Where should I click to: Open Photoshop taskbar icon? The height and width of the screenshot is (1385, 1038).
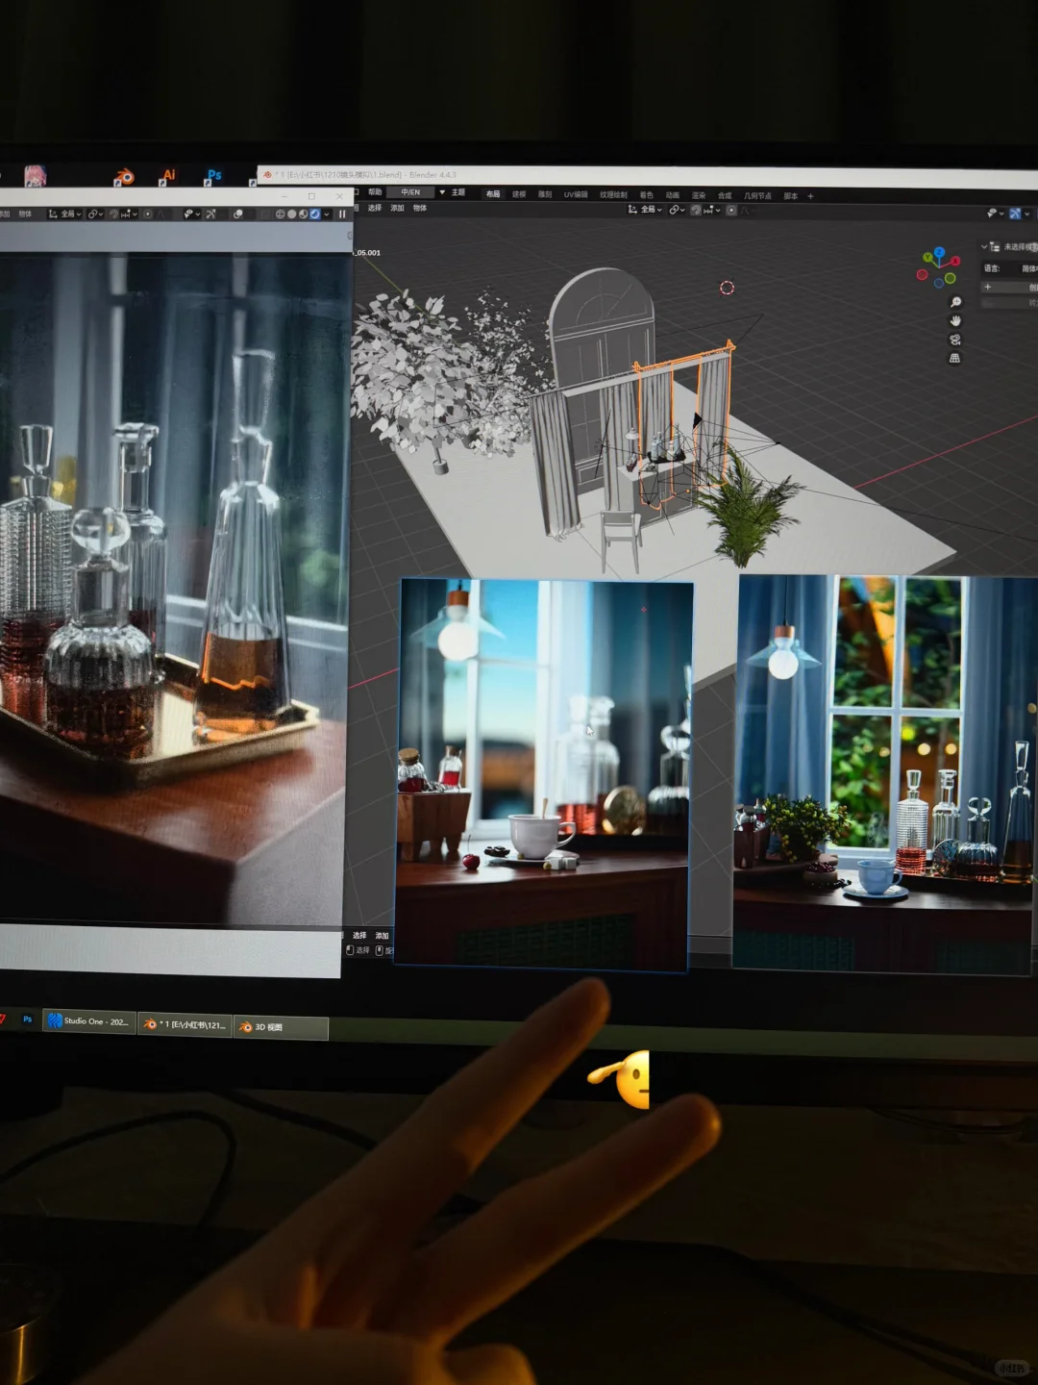tap(28, 1020)
